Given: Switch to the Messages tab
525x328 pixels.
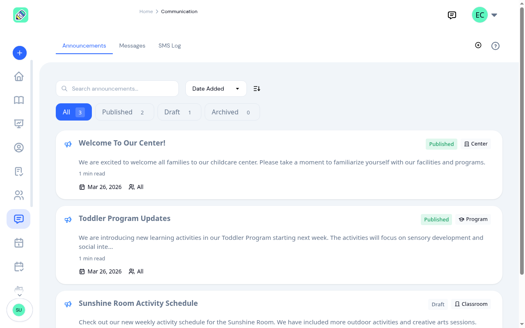Looking at the screenshot, I should tap(132, 46).
